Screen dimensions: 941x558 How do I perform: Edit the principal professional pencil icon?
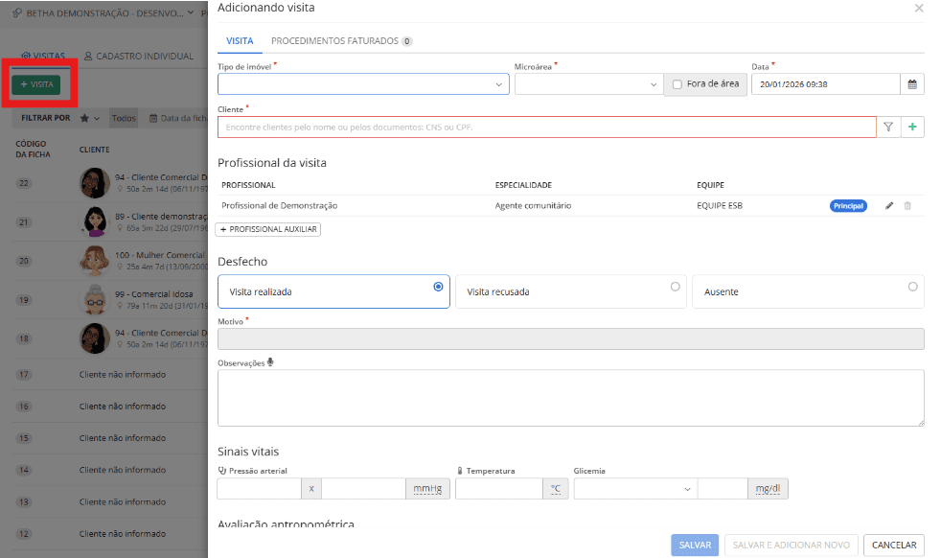(889, 205)
